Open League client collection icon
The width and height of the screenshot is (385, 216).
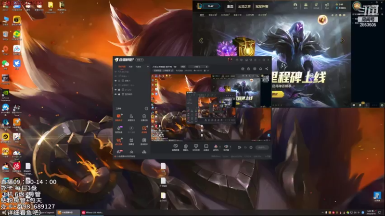click(x=306, y=6)
